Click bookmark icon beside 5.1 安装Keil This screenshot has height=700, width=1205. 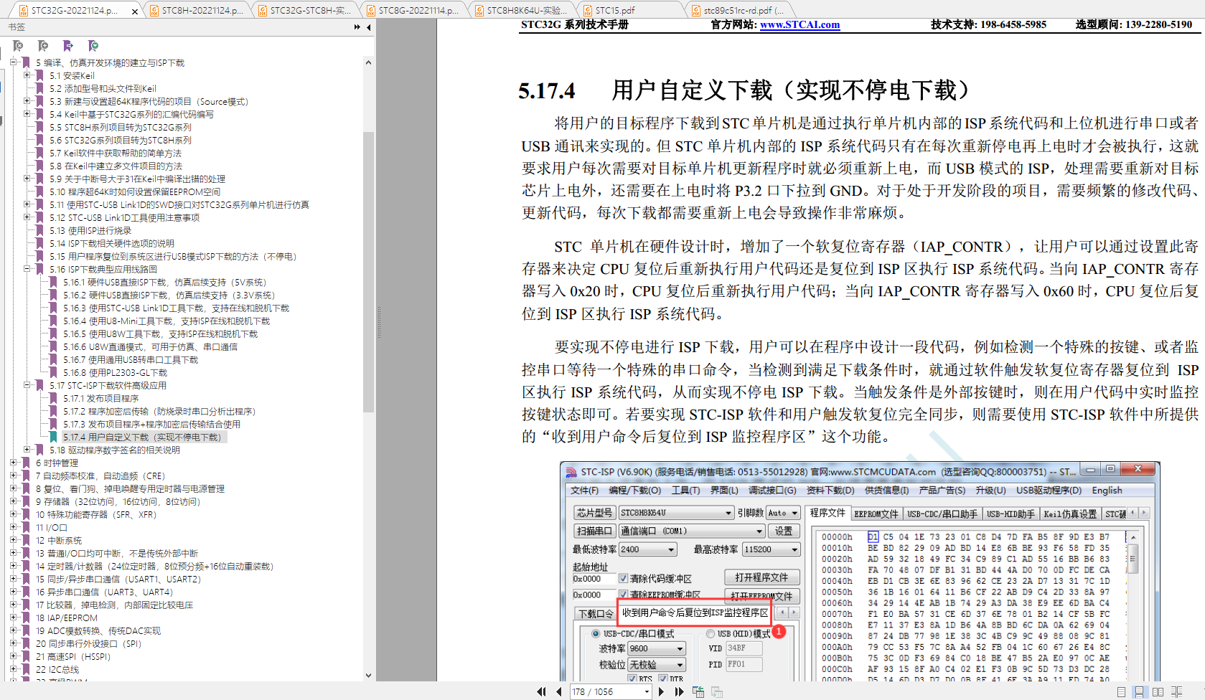pyautogui.click(x=39, y=75)
